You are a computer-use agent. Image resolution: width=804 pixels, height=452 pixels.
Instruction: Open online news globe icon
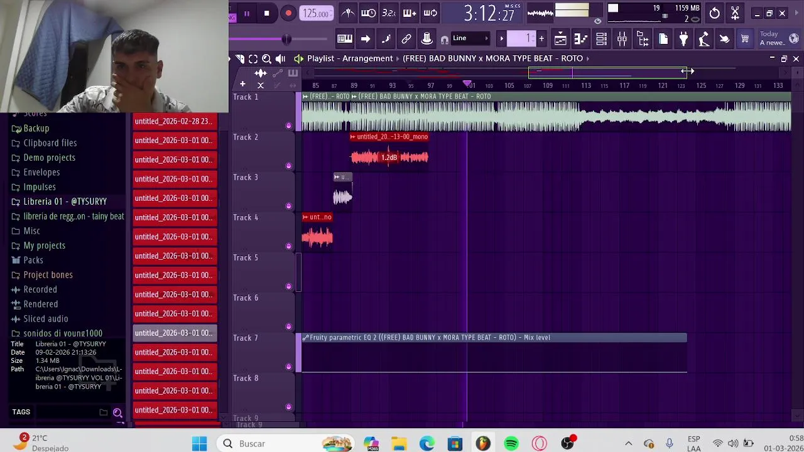(794, 39)
